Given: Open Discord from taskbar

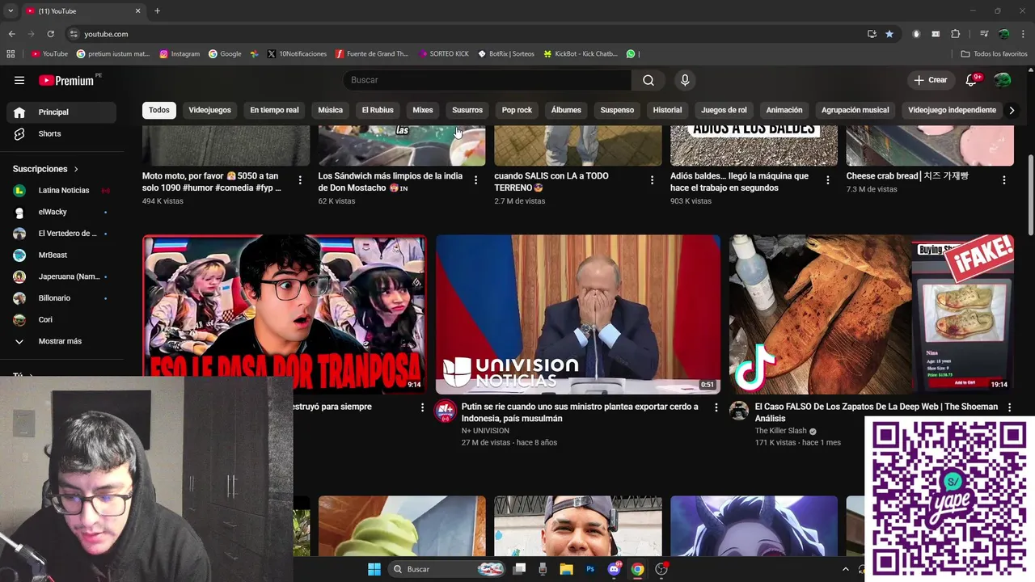Looking at the screenshot, I should click(614, 569).
